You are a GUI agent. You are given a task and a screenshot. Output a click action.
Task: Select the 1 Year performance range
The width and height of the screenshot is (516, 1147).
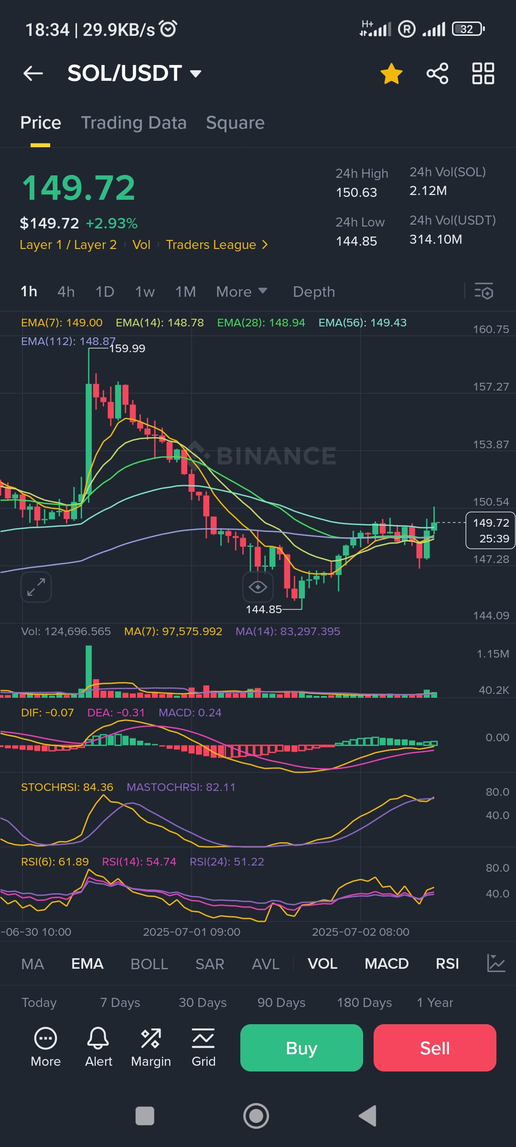tap(435, 1003)
